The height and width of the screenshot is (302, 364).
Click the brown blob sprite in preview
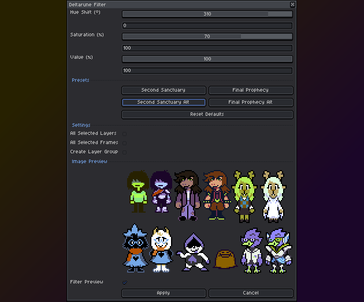(x=225, y=259)
